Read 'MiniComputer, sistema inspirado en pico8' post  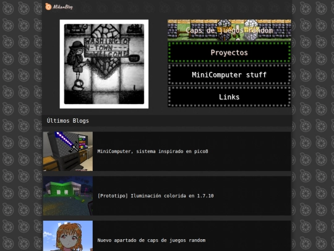[153, 151]
